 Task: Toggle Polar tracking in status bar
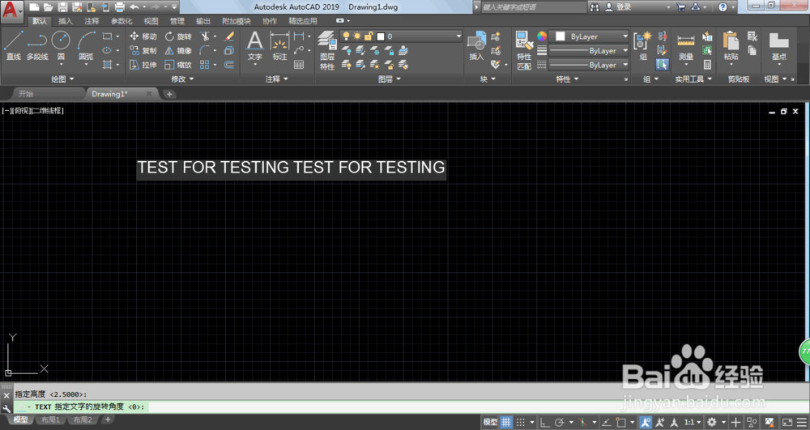click(559, 422)
